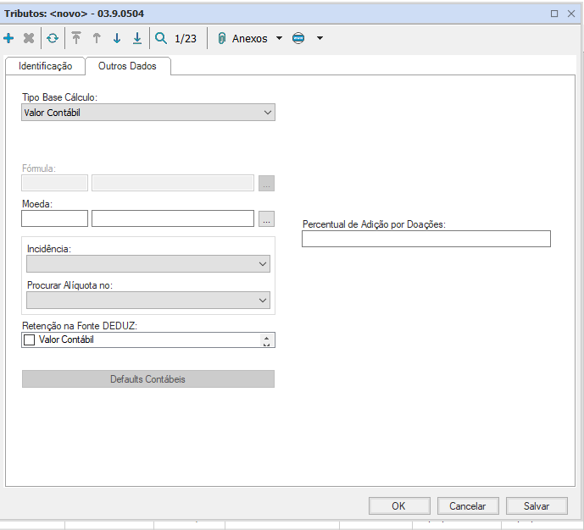Go to first record arrow icon
The height and width of the screenshot is (530, 584).
pos(76,38)
